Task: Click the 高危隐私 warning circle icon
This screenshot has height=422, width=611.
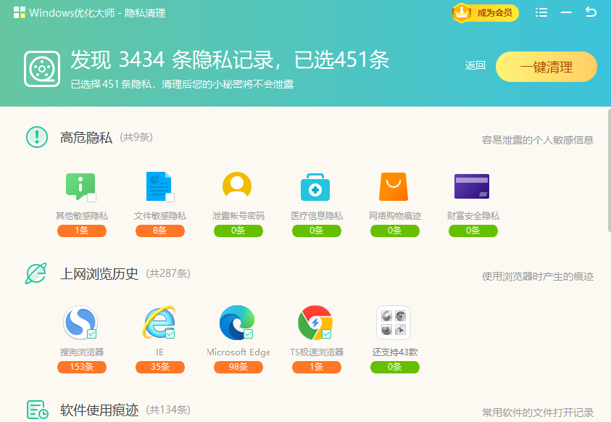Action: tap(36, 136)
